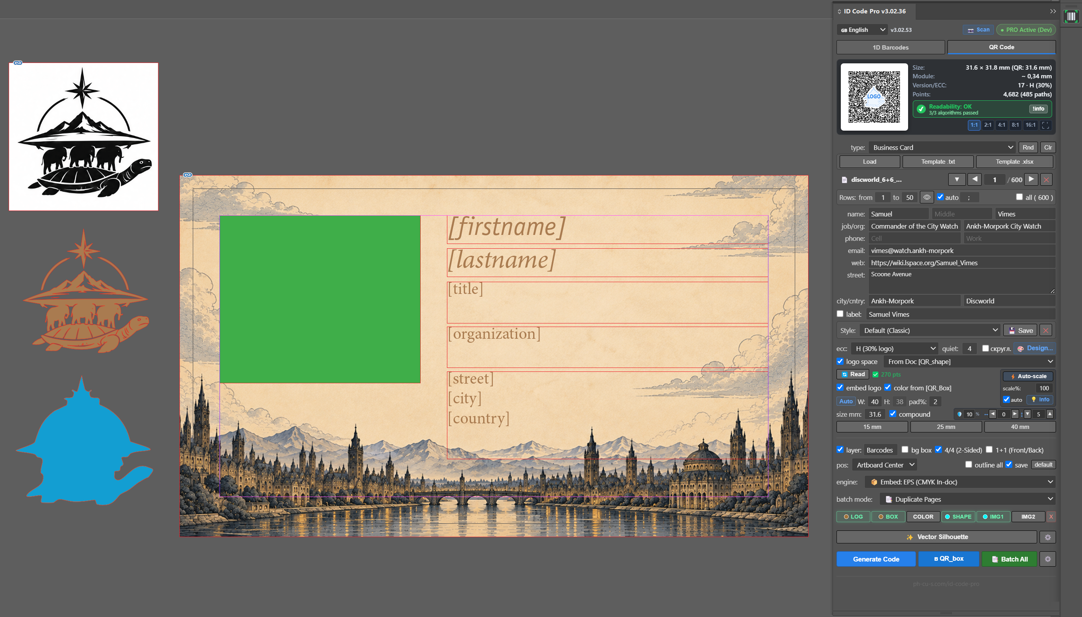Open the data file dropdown arrow
1082x617 pixels.
[956, 179]
